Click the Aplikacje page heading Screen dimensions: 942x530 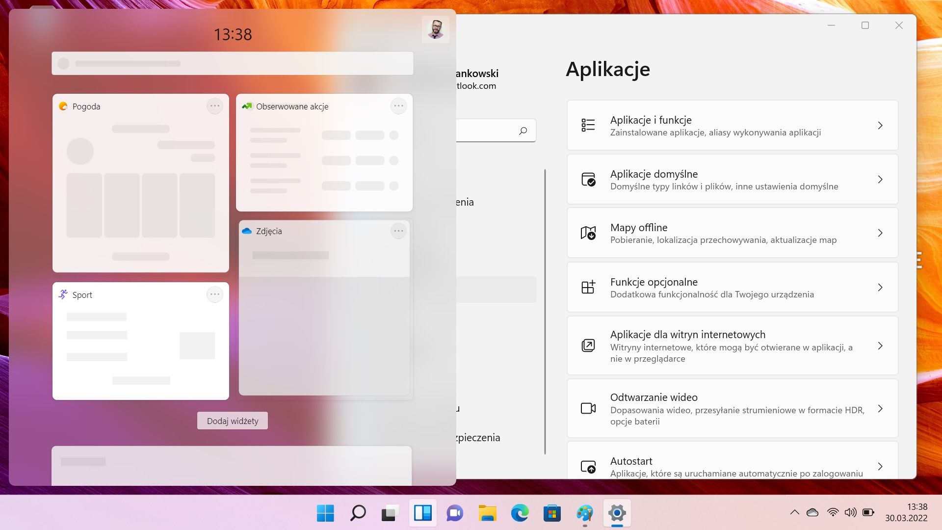click(x=608, y=69)
